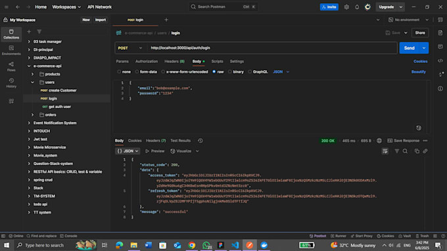Viewport: 447px width, 251px height.
Task: Open the Workspaces dropdown
Action: [x=66, y=7]
